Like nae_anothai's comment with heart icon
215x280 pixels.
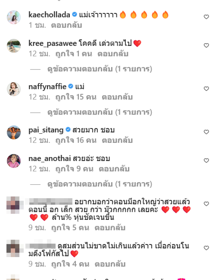click(x=206, y=161)
